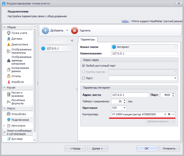Switch to the Параметры tab
This screenshot has width=184, height=156.
[88, 39]
